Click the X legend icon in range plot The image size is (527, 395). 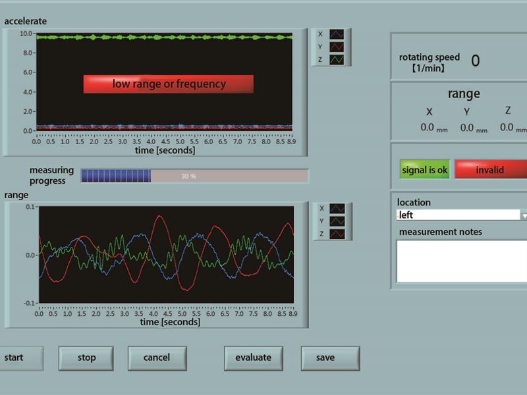[337, 209]
